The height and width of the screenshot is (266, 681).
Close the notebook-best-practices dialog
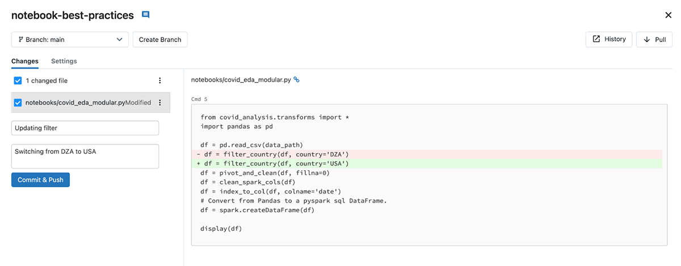(668, 15)
